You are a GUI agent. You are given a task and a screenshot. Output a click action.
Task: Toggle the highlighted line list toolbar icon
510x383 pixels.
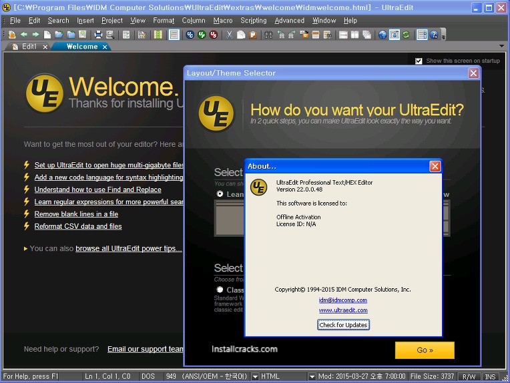coord(174,35)
